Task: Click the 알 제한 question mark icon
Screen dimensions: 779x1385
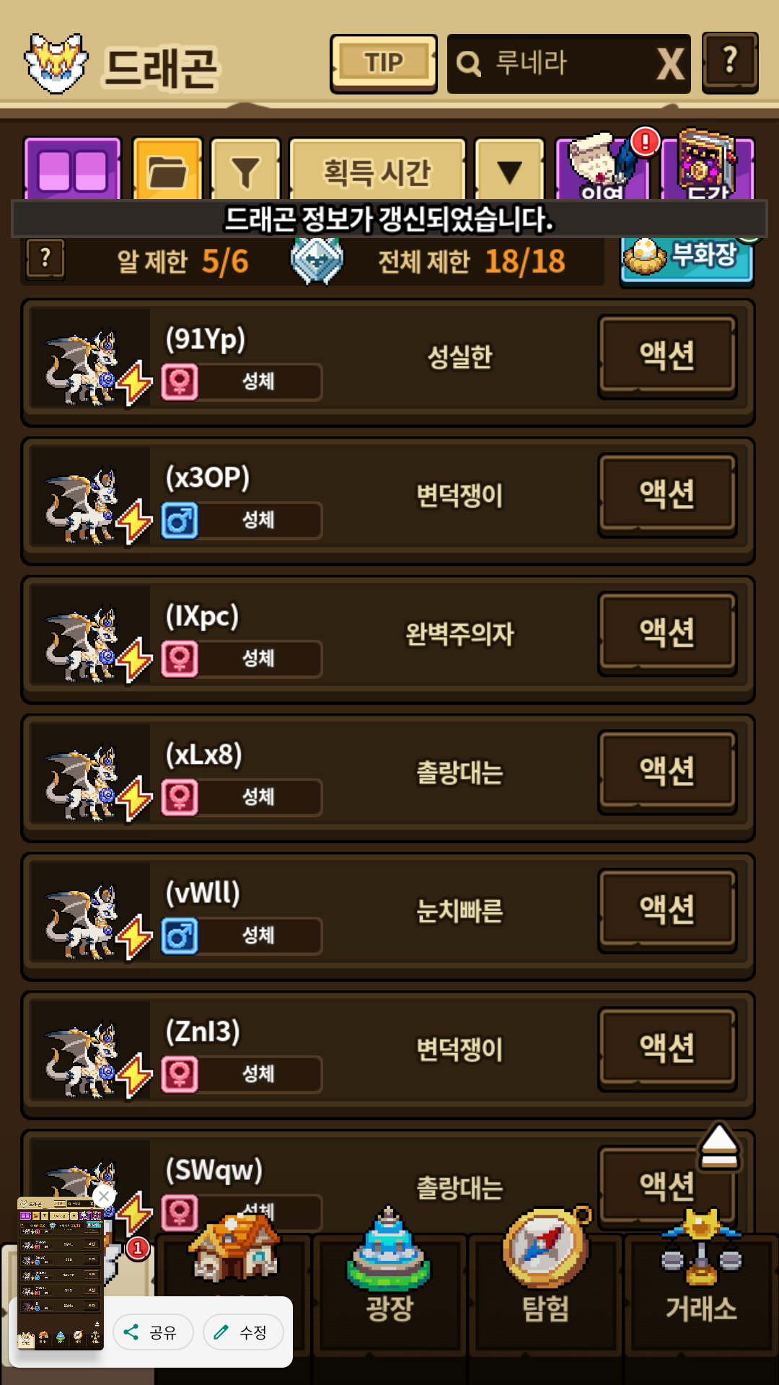Action: tap(45, 260)
